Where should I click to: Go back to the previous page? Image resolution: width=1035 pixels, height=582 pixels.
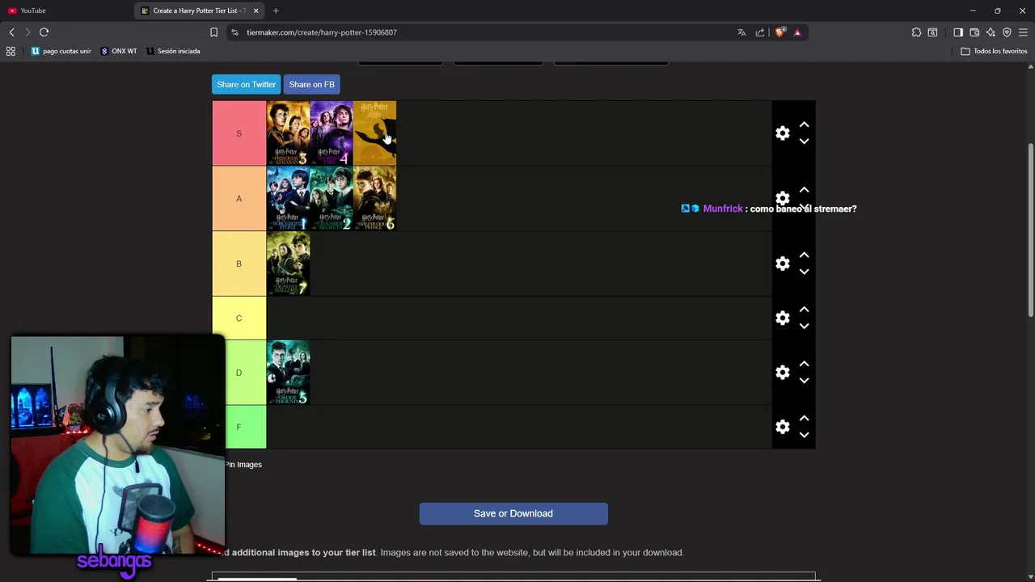tap(11, 32)
